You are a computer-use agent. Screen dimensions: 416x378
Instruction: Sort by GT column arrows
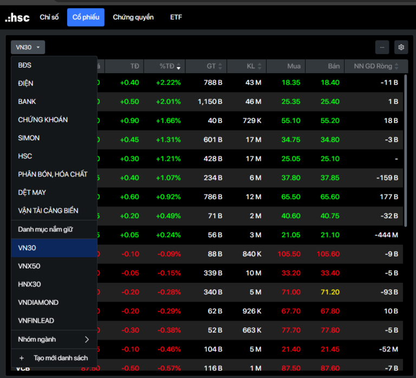[220, 67]
